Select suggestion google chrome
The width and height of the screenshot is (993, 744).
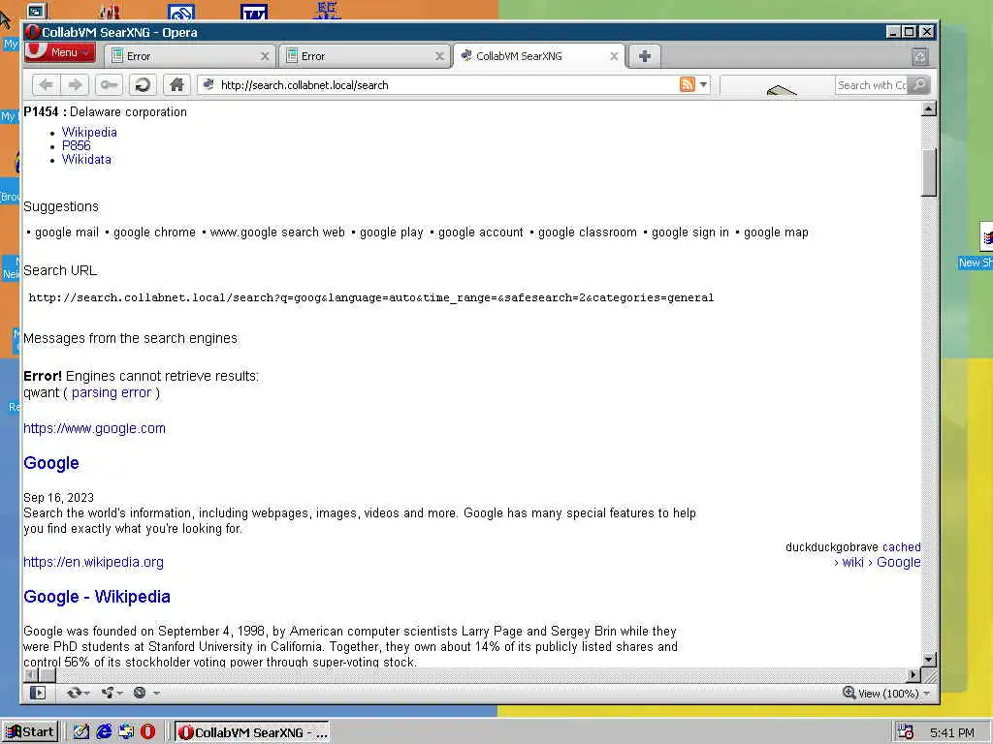(x=154, y=232)
